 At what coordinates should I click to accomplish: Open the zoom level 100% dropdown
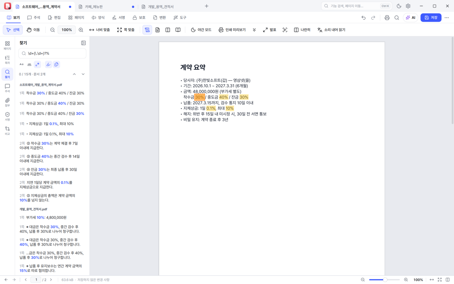67,30
